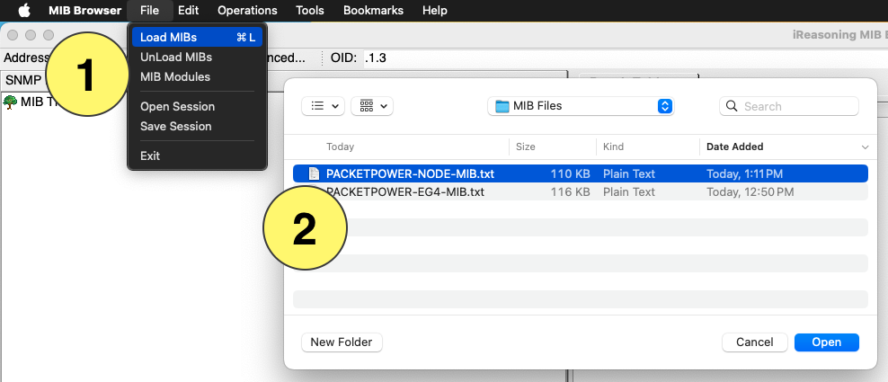Click the MIB Tree icon
Viewport: 888px width, 382px height.
tap(11, 102)
